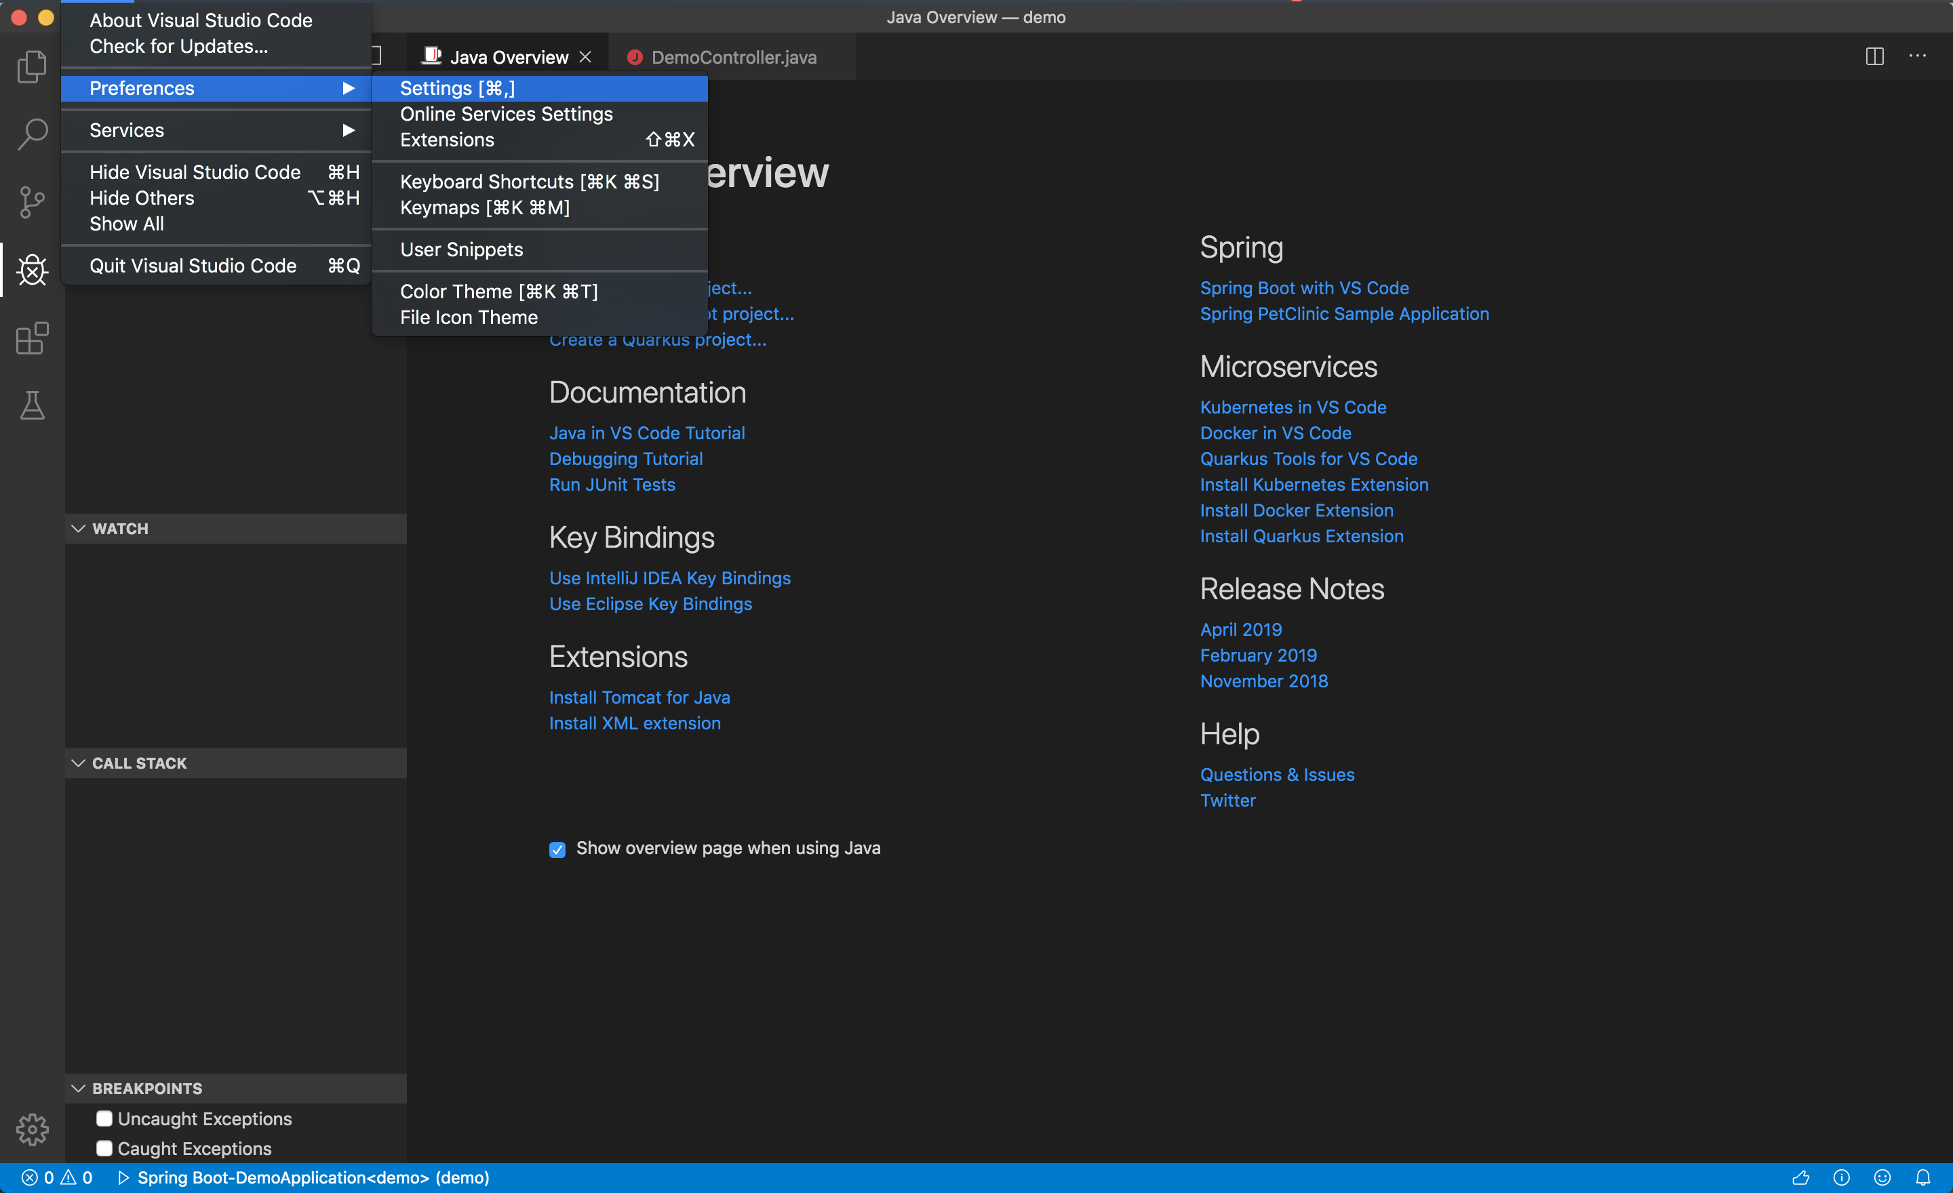The width and height of the screenshot is (1953, 1193).
Task: Choose File Icon Theme menu item
Action: pyautogui.click(x=539, y=318)
